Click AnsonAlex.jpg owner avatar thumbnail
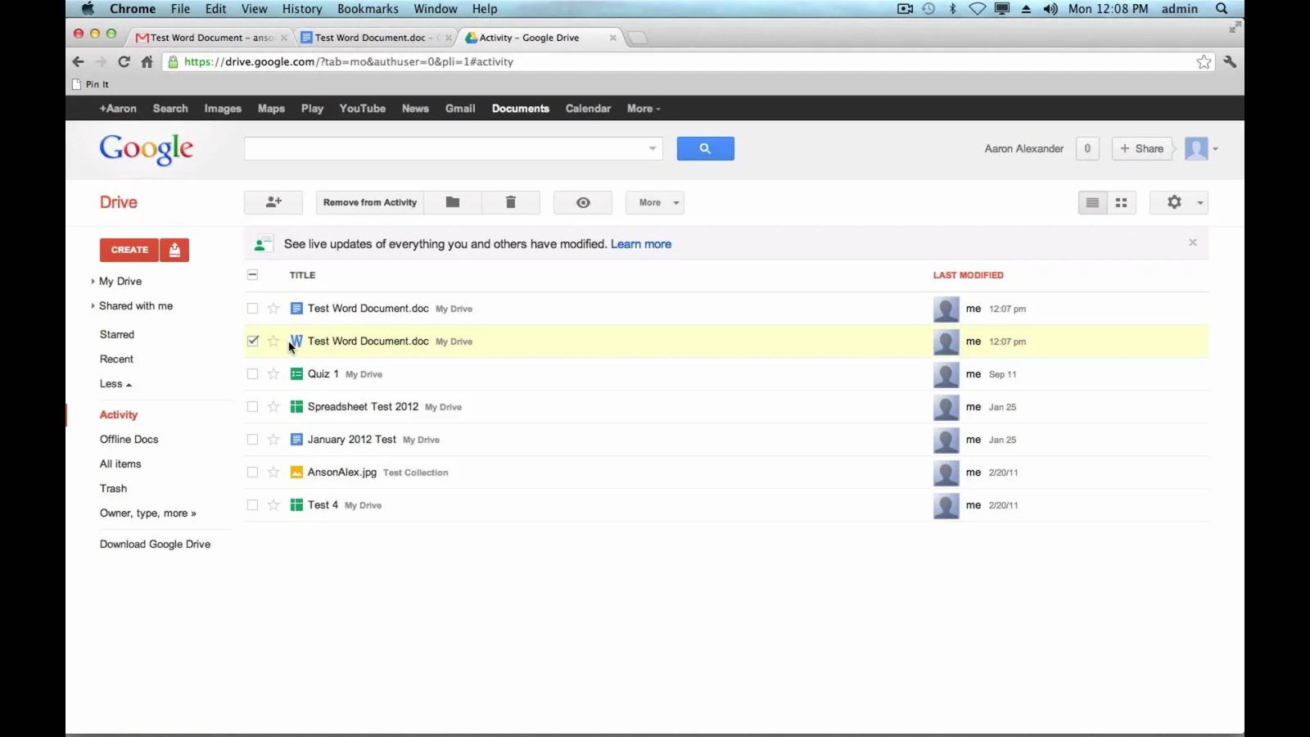Viewport: 1310px width, 737px height. pos(946,472)
